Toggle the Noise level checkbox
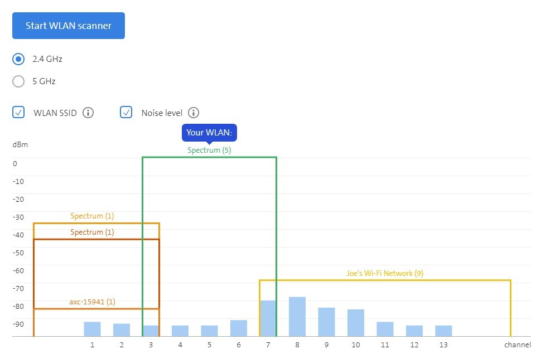541x354 pixels. point(127,113)
